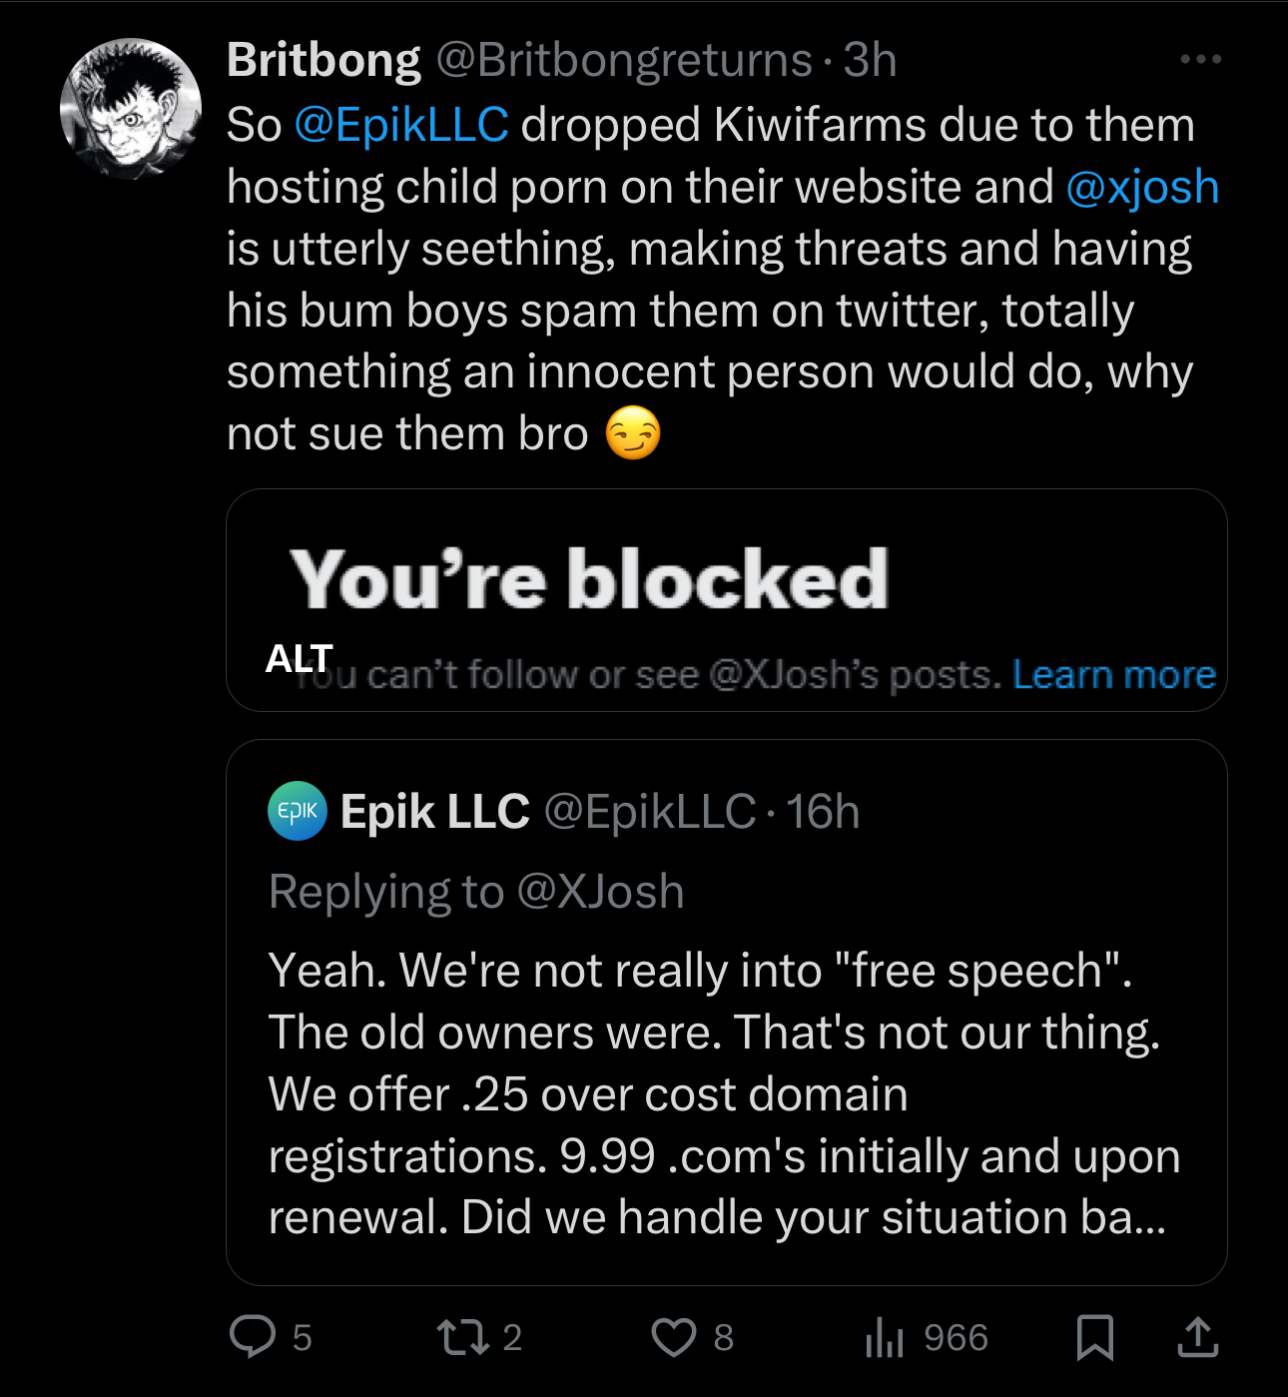The width and height of the screenshot is (1288, 1397).
Task: Click the Epik LLC name in quote
Action: (434, 812)
